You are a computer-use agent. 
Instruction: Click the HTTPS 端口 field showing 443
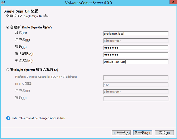tap(136, 85)
